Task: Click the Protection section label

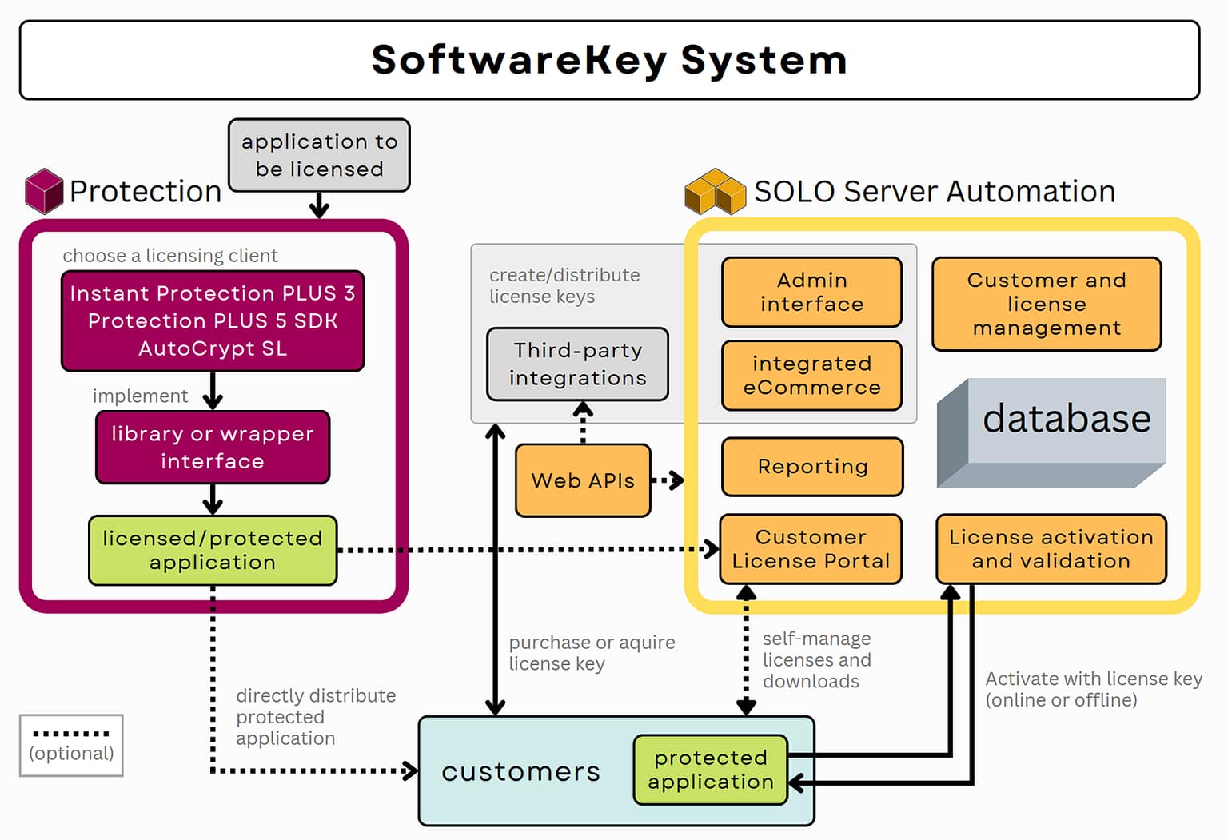Action: pos(146,192)
